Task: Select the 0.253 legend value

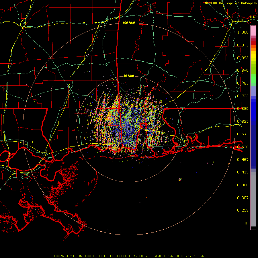Action: [243, 210]
